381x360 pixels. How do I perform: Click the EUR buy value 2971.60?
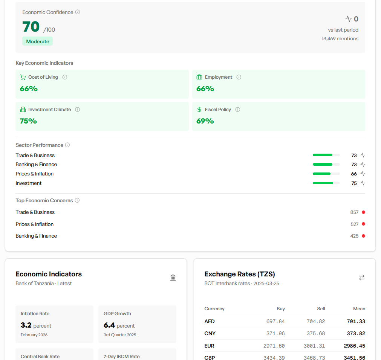point(274,346)
